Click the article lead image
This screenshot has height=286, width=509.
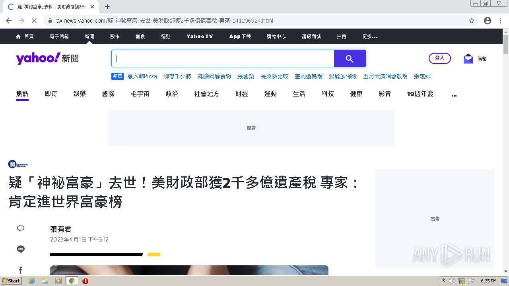[189, 270]
